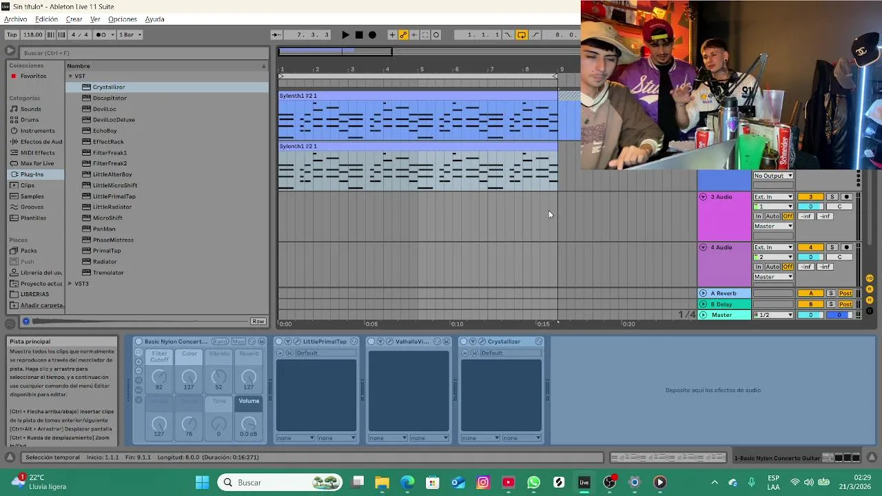Solo the 3 Audio track

(x=832, y=197)
